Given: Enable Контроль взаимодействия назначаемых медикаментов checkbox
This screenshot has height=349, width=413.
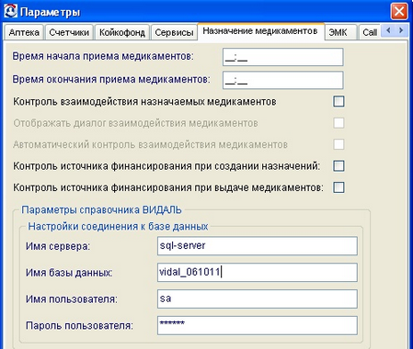Looking at the screenshot, I should (x=338, y=101).
